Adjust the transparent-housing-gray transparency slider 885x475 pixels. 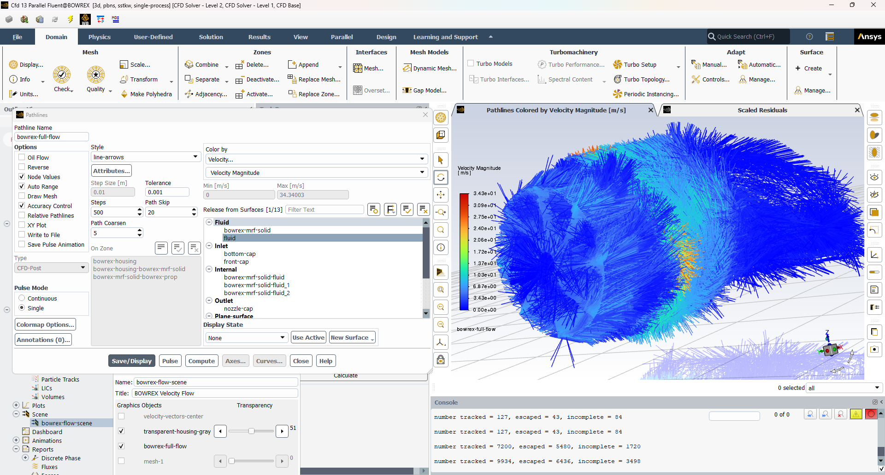click(x=251, y=431)
